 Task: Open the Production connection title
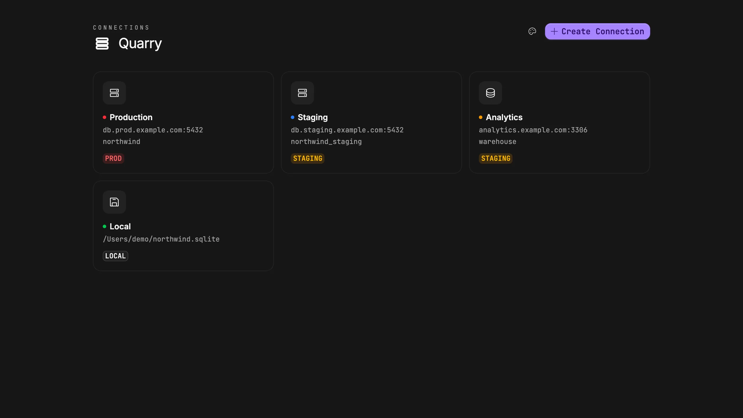pos(131,117)
